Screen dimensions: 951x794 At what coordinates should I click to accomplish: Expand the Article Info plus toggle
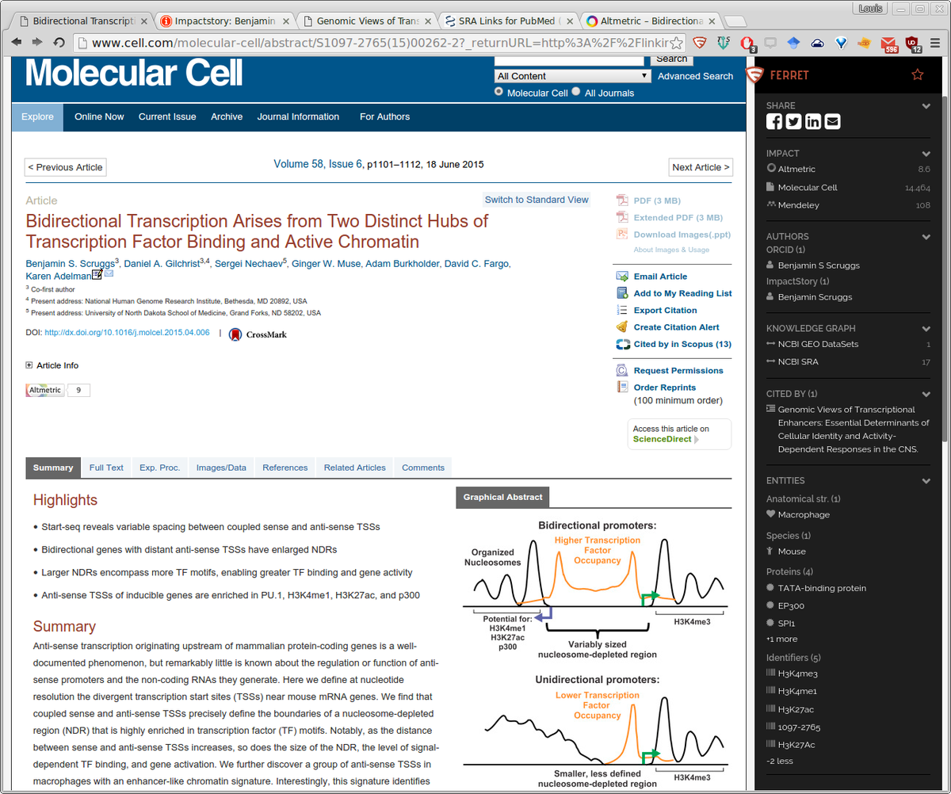[29, 365]
